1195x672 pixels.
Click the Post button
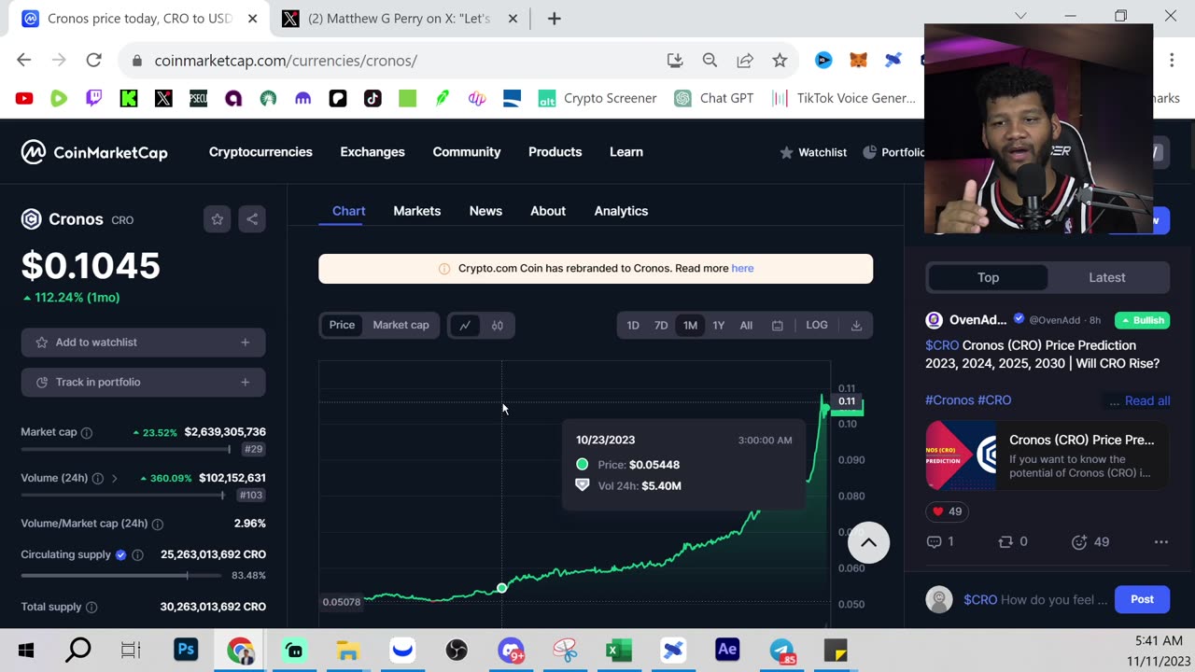pyautogui.click(x=1142, y=599)
